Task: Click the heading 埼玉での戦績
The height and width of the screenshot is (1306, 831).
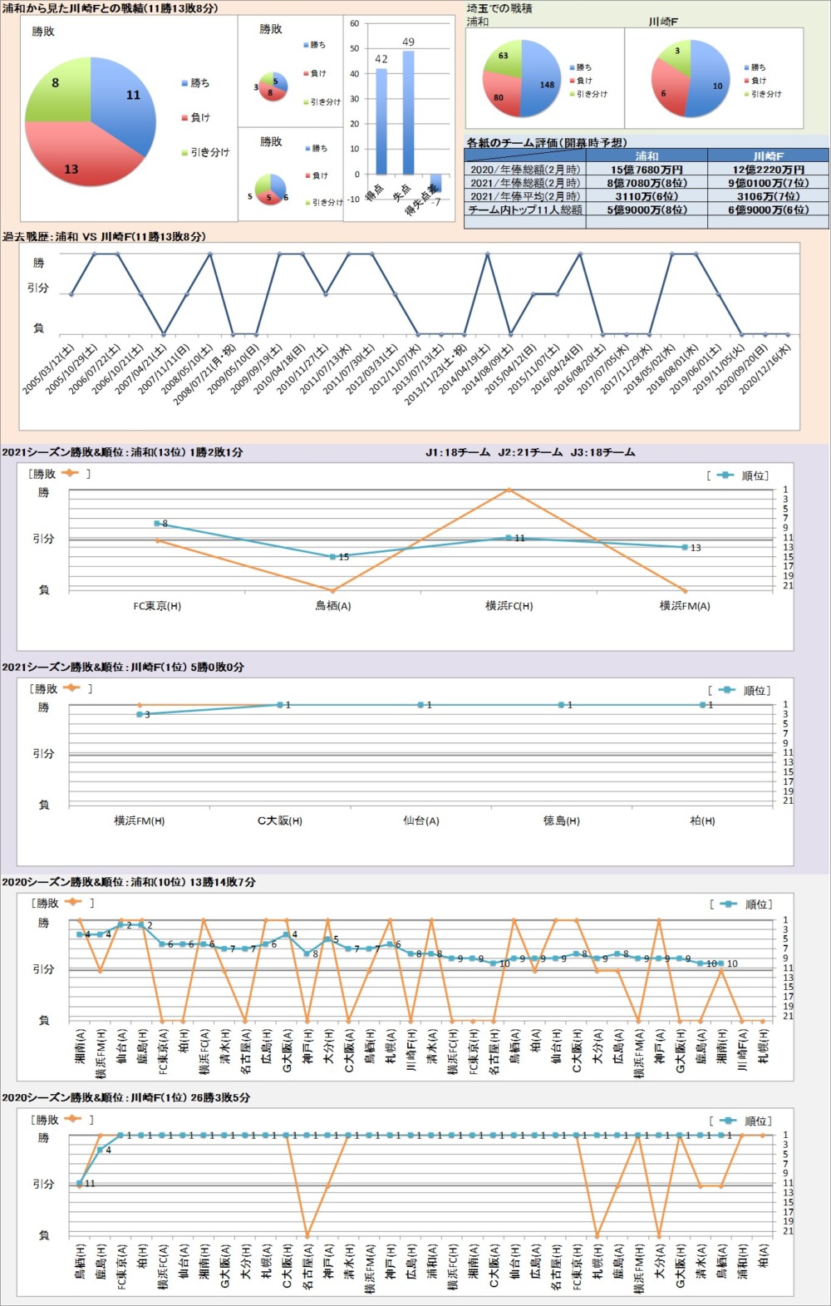Action: point(499,8)
